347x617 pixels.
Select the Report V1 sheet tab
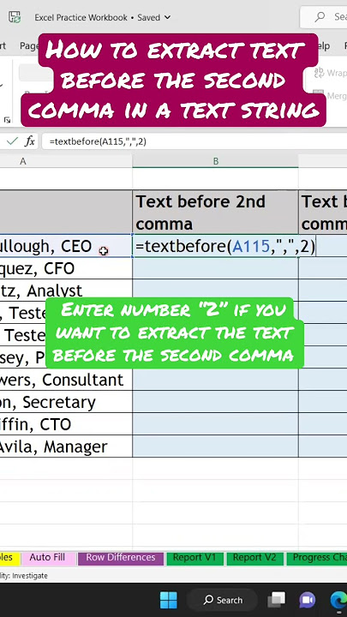194,558
